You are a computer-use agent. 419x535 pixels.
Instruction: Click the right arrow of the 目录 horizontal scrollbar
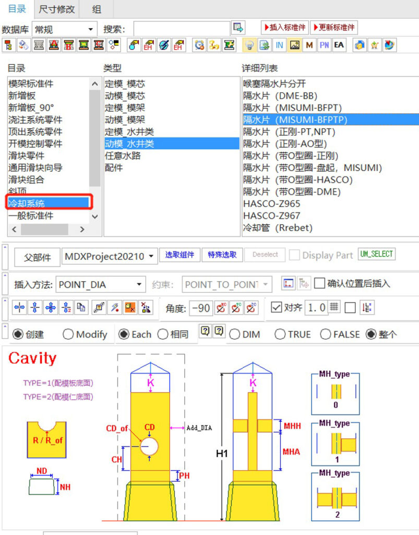[82, 230]
